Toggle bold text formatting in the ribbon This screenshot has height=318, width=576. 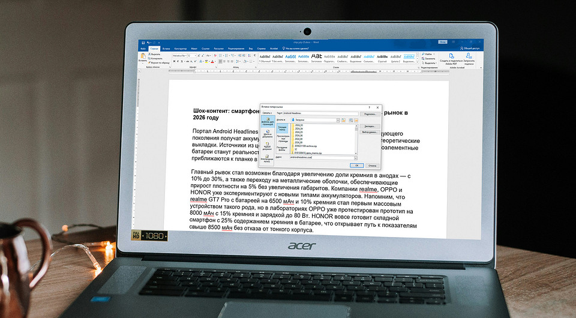[x=173, y=61]
